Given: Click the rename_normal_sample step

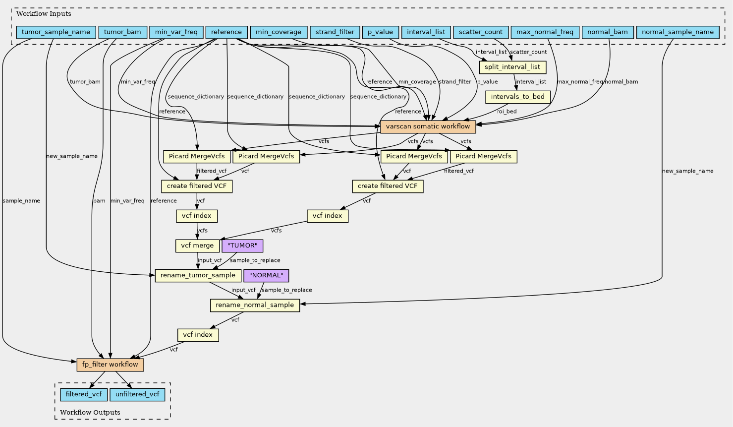Looking at the screenshot, I should pos(255,305).
